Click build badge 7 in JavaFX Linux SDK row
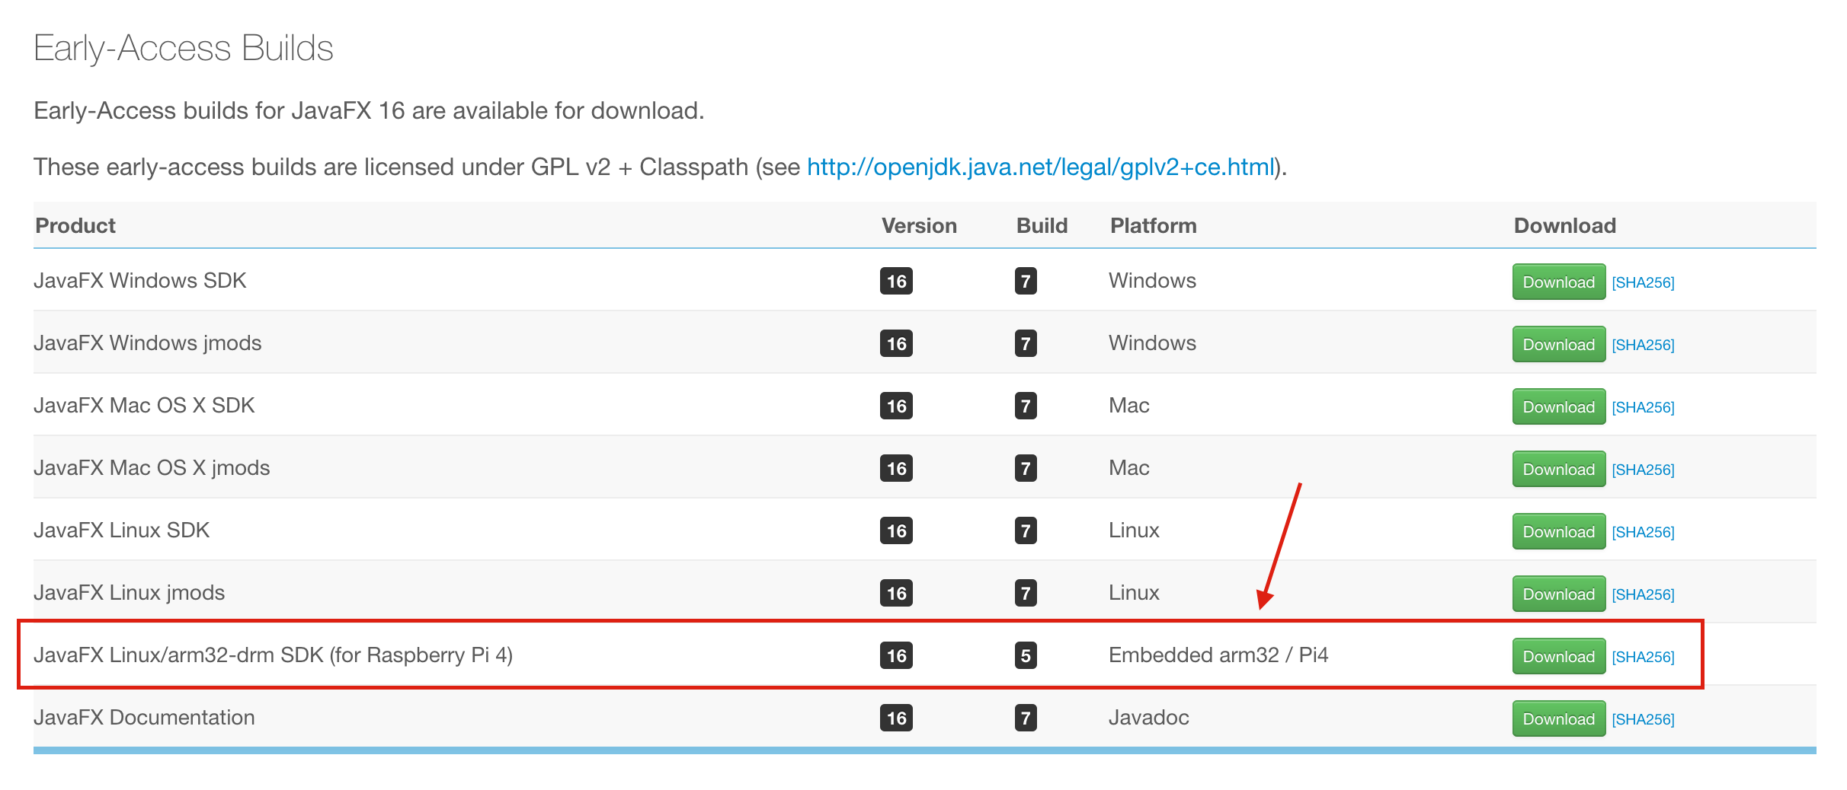Viewport: 1847px width, 790px height. (x=1026, y=530)
